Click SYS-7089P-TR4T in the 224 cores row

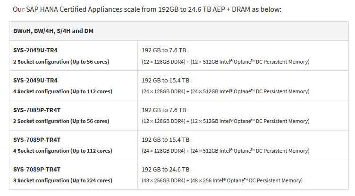click(37, 169)
